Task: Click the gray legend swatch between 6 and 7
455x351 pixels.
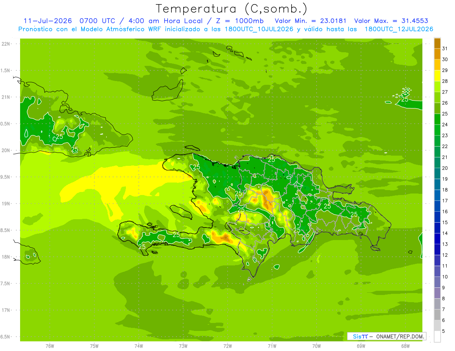Action: [x=437, y=315]
